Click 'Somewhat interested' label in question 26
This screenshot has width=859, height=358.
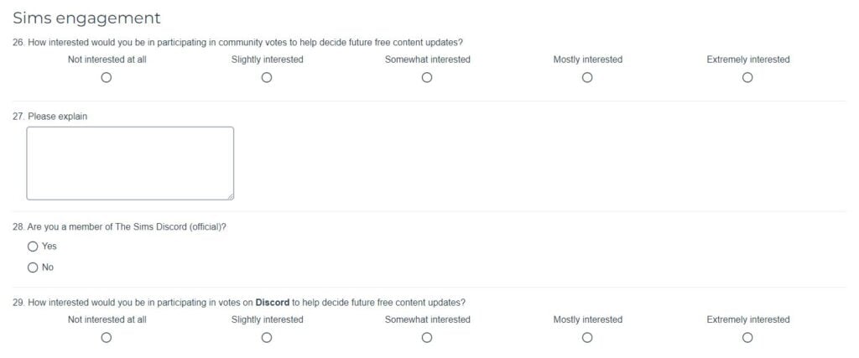click(x=427, y=60)
